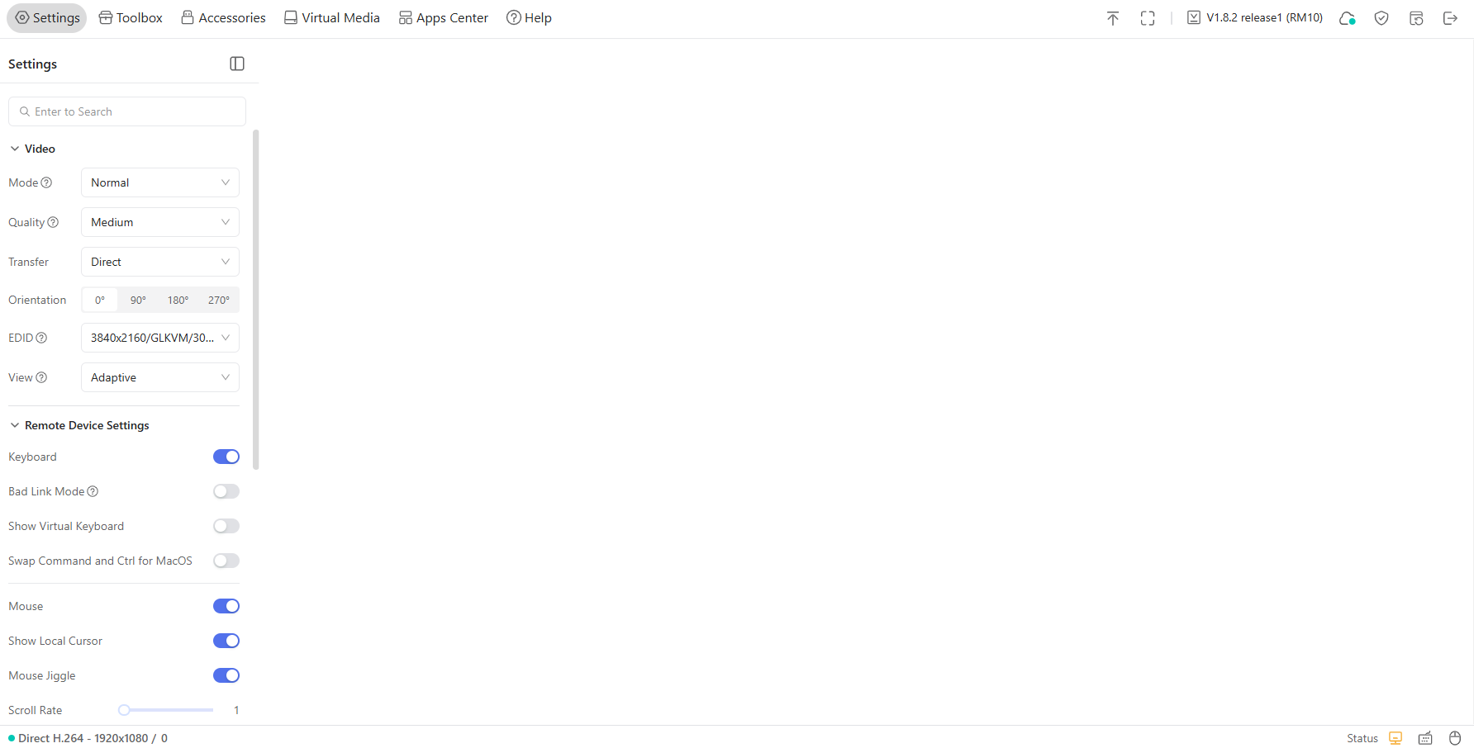Screen dimensions: 1474x748
Task: Click the V1.8.2 release1 version label
Action: tap(1263, 17)
